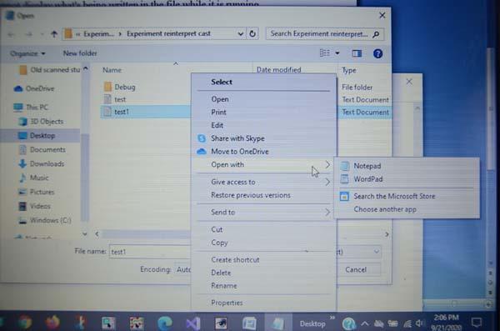
Task: Select This PC in the navigation pane
Action: click(x=37, y=108)
